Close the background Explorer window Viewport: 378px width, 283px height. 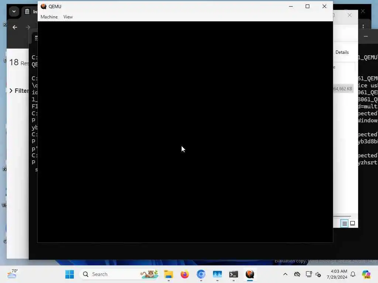[350, 15]
